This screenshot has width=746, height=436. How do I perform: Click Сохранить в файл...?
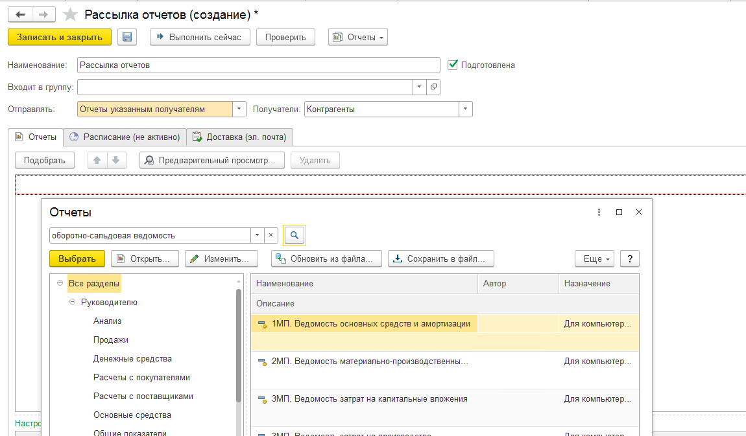[441, 259]
